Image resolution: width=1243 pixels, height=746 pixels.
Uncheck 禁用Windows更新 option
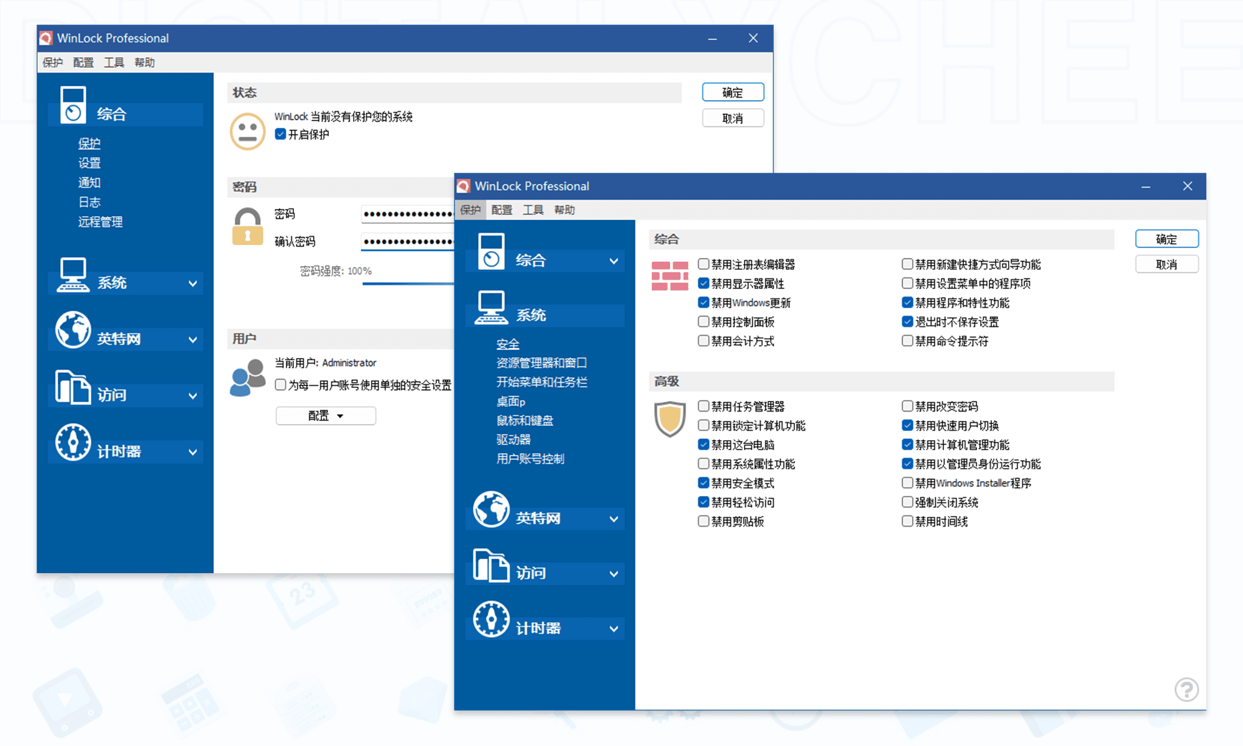pyautogui.click(x=704, y=303)
